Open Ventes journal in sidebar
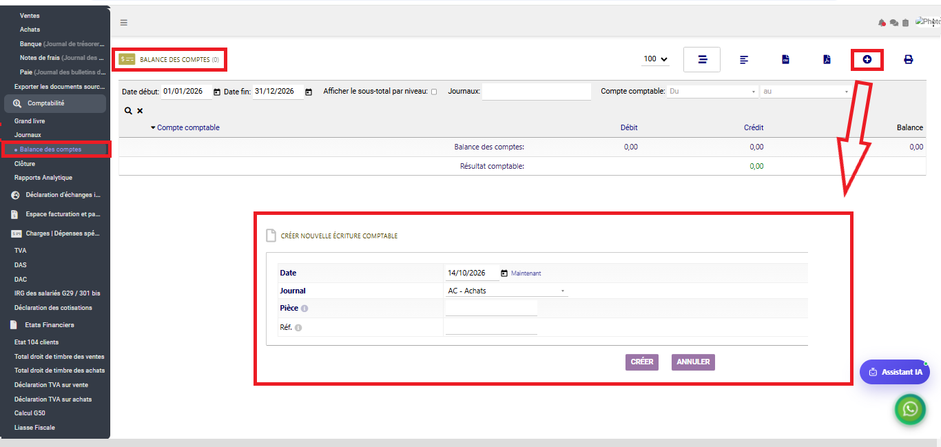This screenshot has width=941, height=447. 30,16
